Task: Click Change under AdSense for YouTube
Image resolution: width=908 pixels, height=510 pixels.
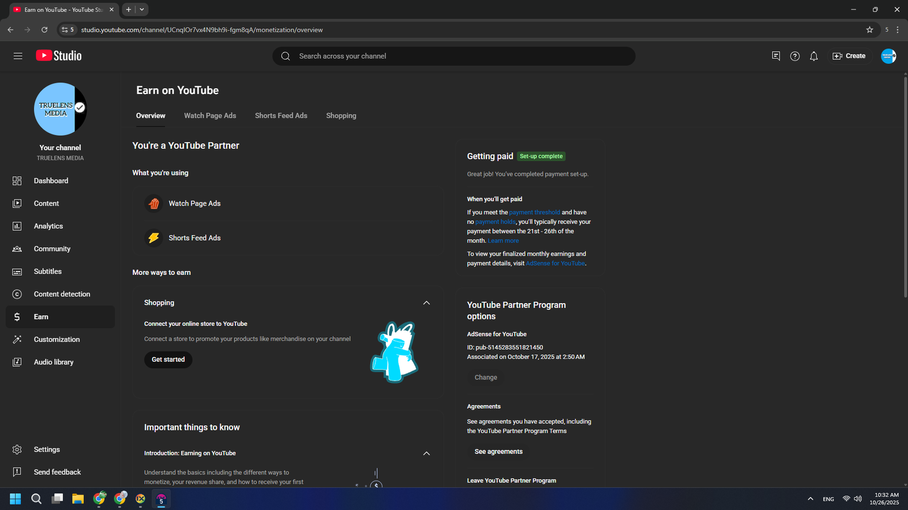Action: pyautogui.click(x=486, y=377)
